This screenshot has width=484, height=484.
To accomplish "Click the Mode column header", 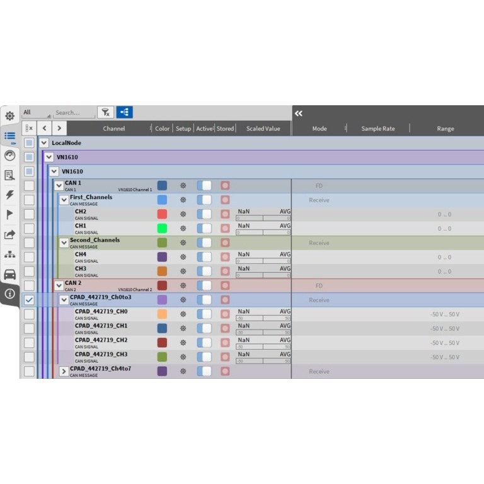I will [x=320, y=129].
